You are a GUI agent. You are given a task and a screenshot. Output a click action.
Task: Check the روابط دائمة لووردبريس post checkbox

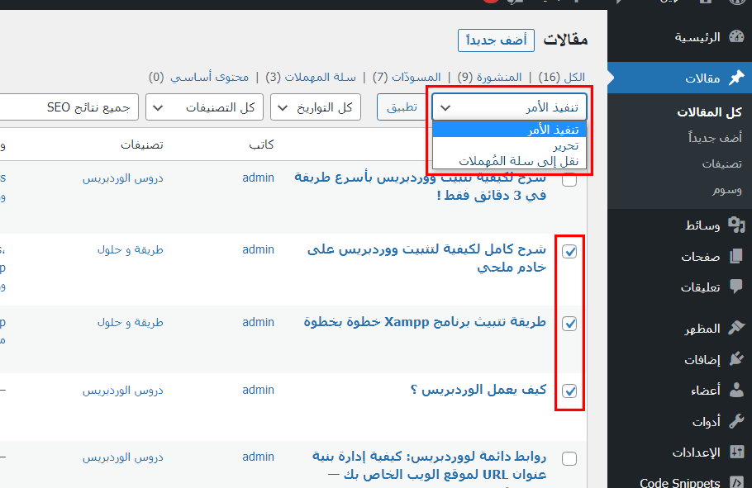click(x=569, y=458)
